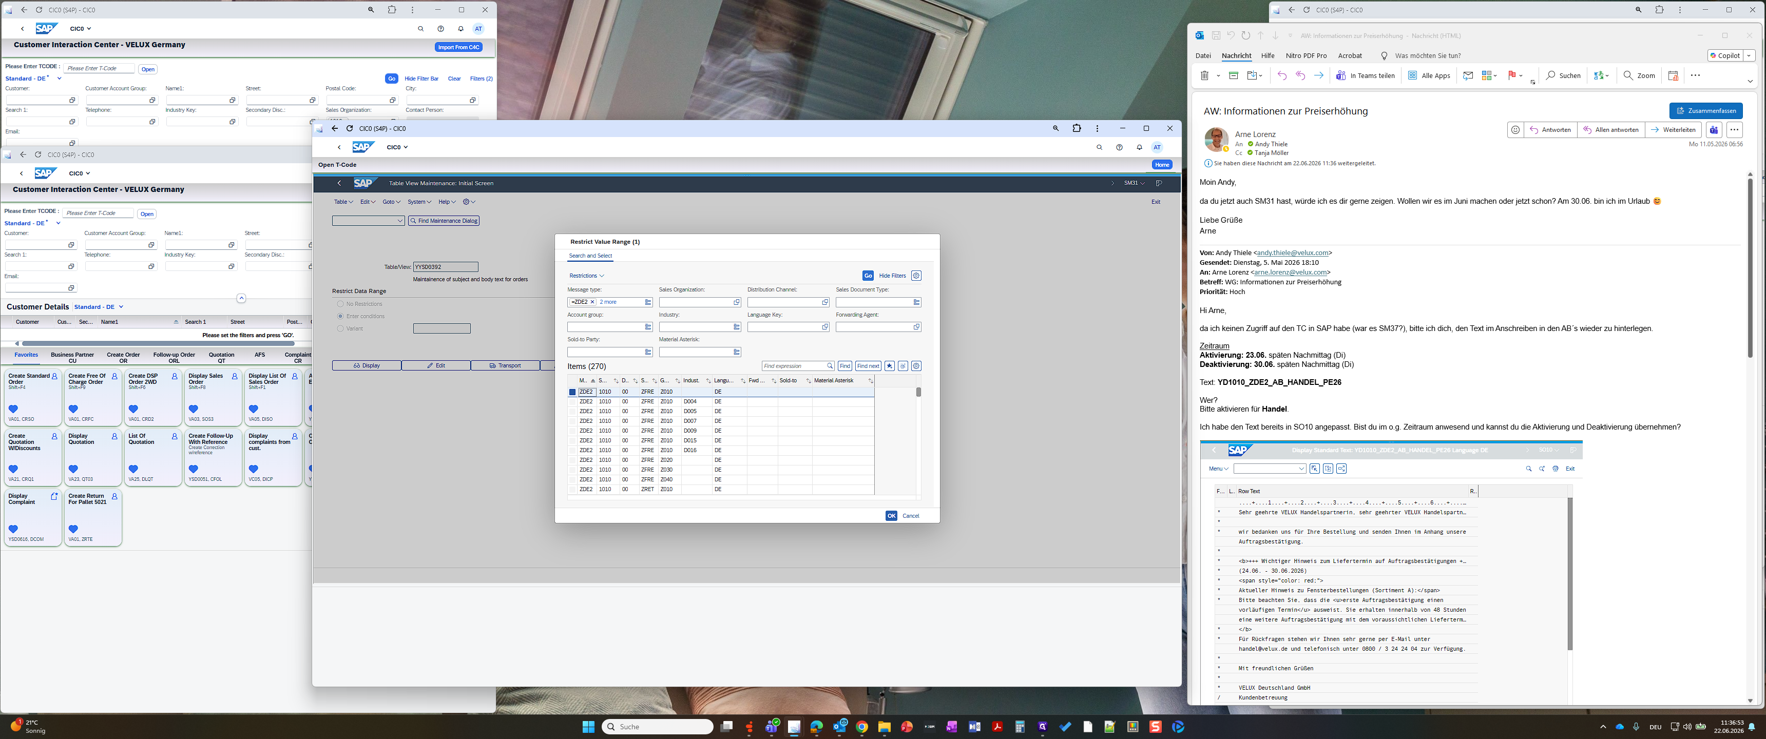The height and width of the screenshot is (739, 1766).
Task: Select Enter conditions radio button
Action: [340, 316]
